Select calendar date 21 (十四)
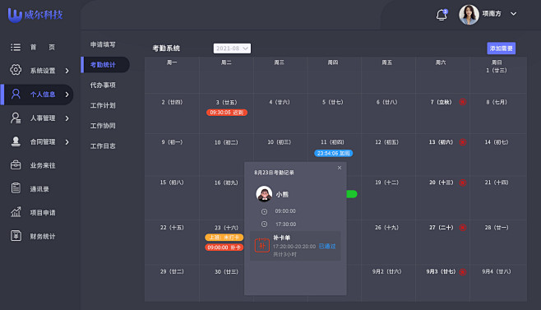This screenshot has width=541, height=310. pyautogui.click(x=497, y=183)
